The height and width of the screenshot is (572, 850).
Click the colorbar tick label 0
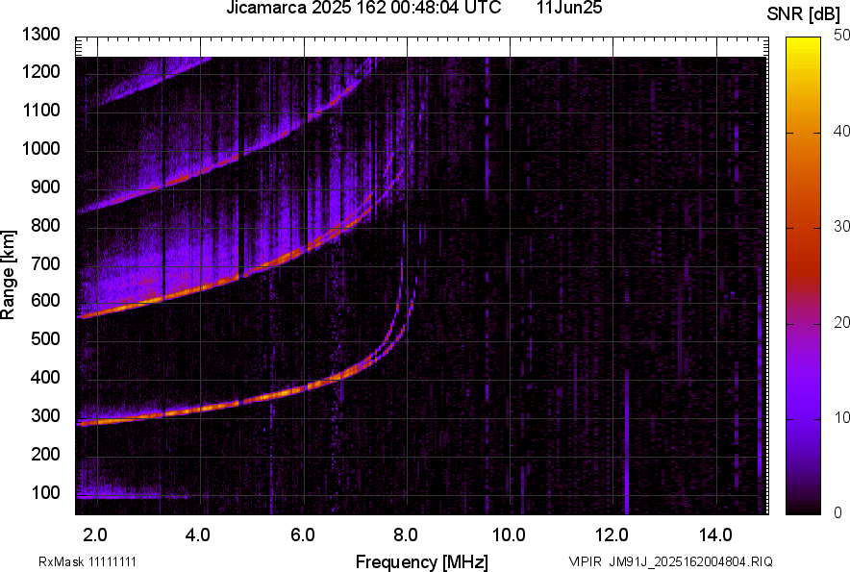pyautogui.click(x=838, y=512)
